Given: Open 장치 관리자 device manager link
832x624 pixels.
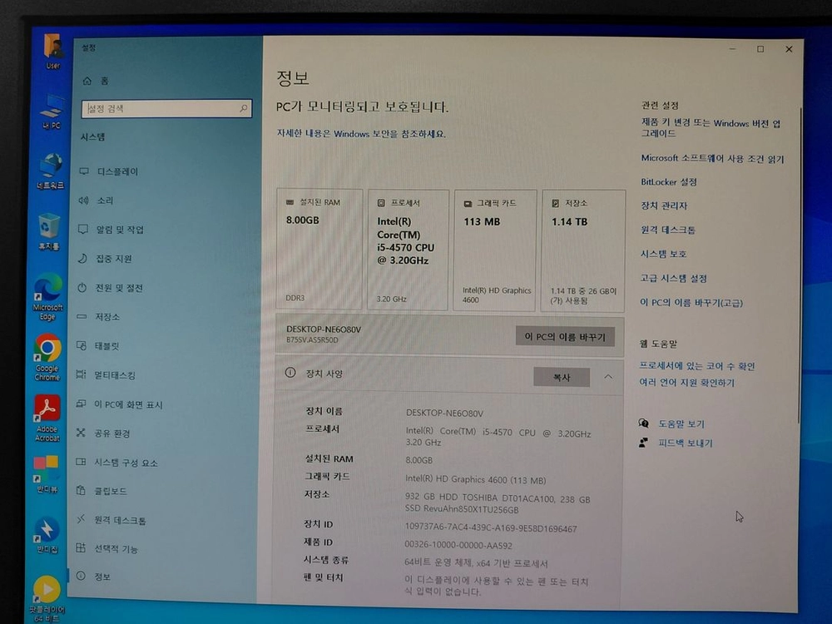Looking at the screenshot, I should click(664, 206).
